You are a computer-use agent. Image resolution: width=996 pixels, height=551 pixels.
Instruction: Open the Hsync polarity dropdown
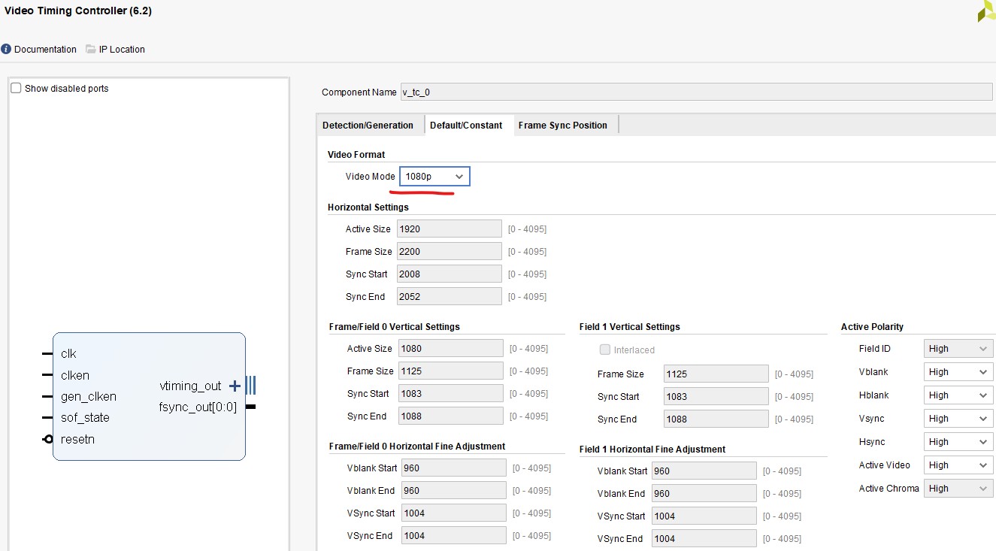(958, 442)
